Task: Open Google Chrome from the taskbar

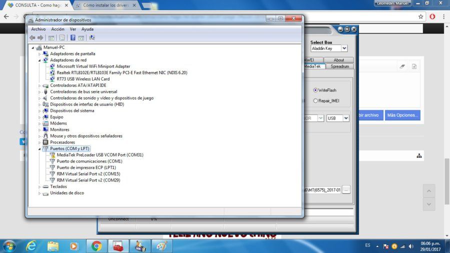Action: pos(96,246)
